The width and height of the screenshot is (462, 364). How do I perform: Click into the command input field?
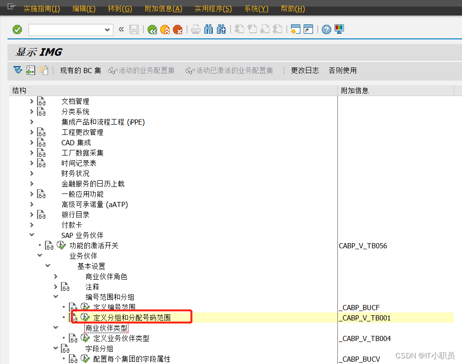click(x=67, y=30)
